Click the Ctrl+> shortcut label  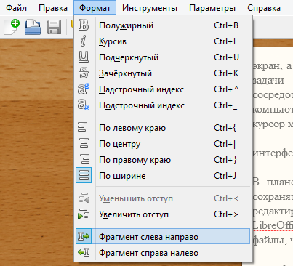(226, 214)
